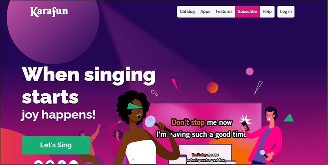Open Help in the navigation bar

[267, 11]
